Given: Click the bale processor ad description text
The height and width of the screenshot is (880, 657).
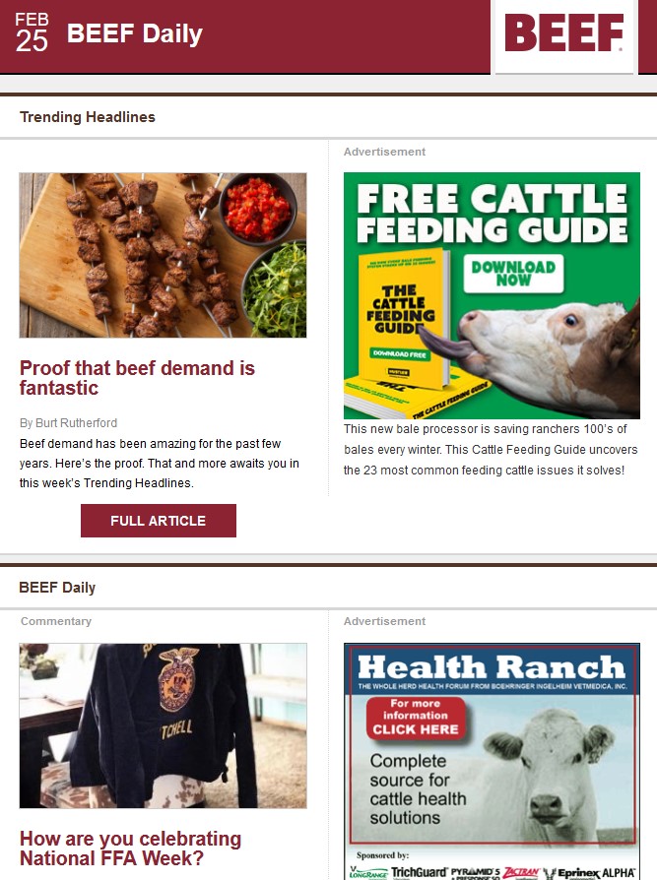Looking at the screenshot, I should 491,450.
